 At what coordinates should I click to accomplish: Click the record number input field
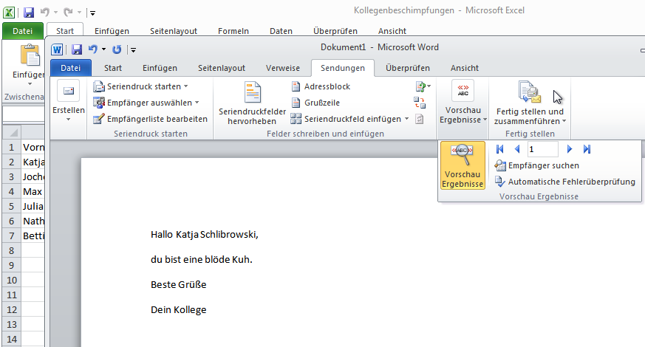(542, 149)
